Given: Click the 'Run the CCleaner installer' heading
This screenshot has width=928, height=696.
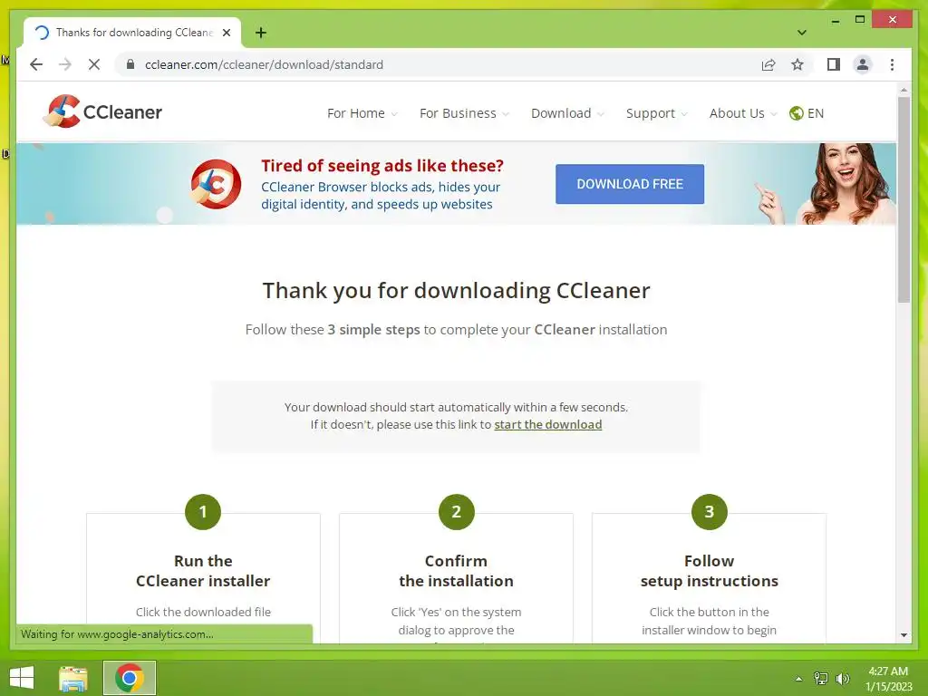Looking at the screenshot, I should point(203,571).
